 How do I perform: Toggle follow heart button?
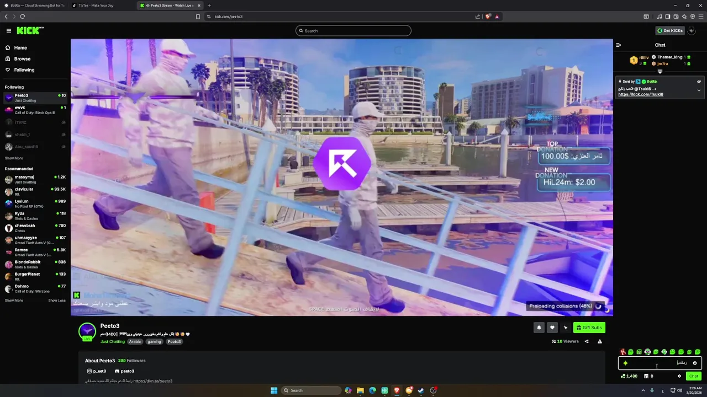click(x=552, y=328)
